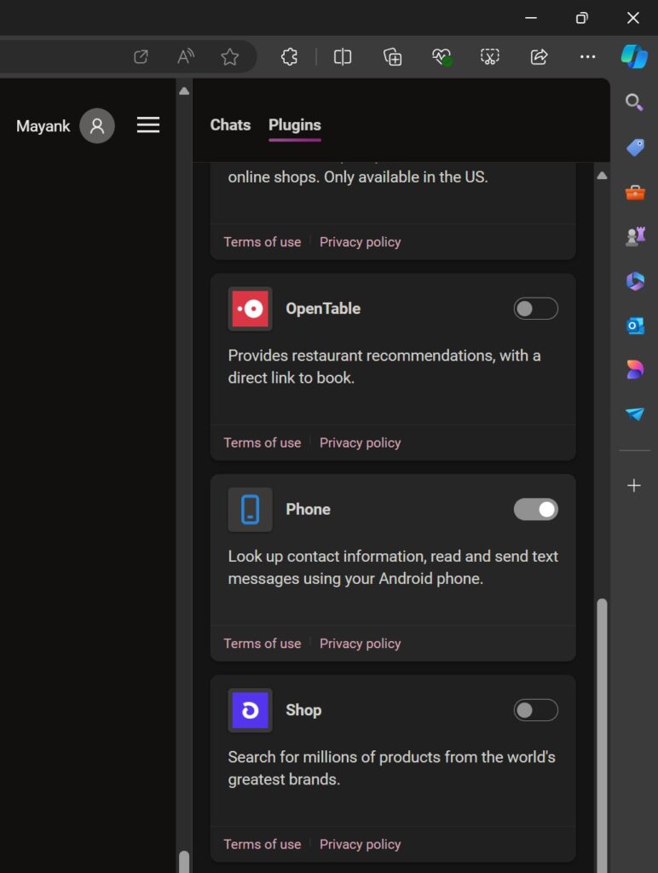Viewport: 658px width, 873px height.
Task: Enable the Shop plugin toggle
Action: point(535,710)
